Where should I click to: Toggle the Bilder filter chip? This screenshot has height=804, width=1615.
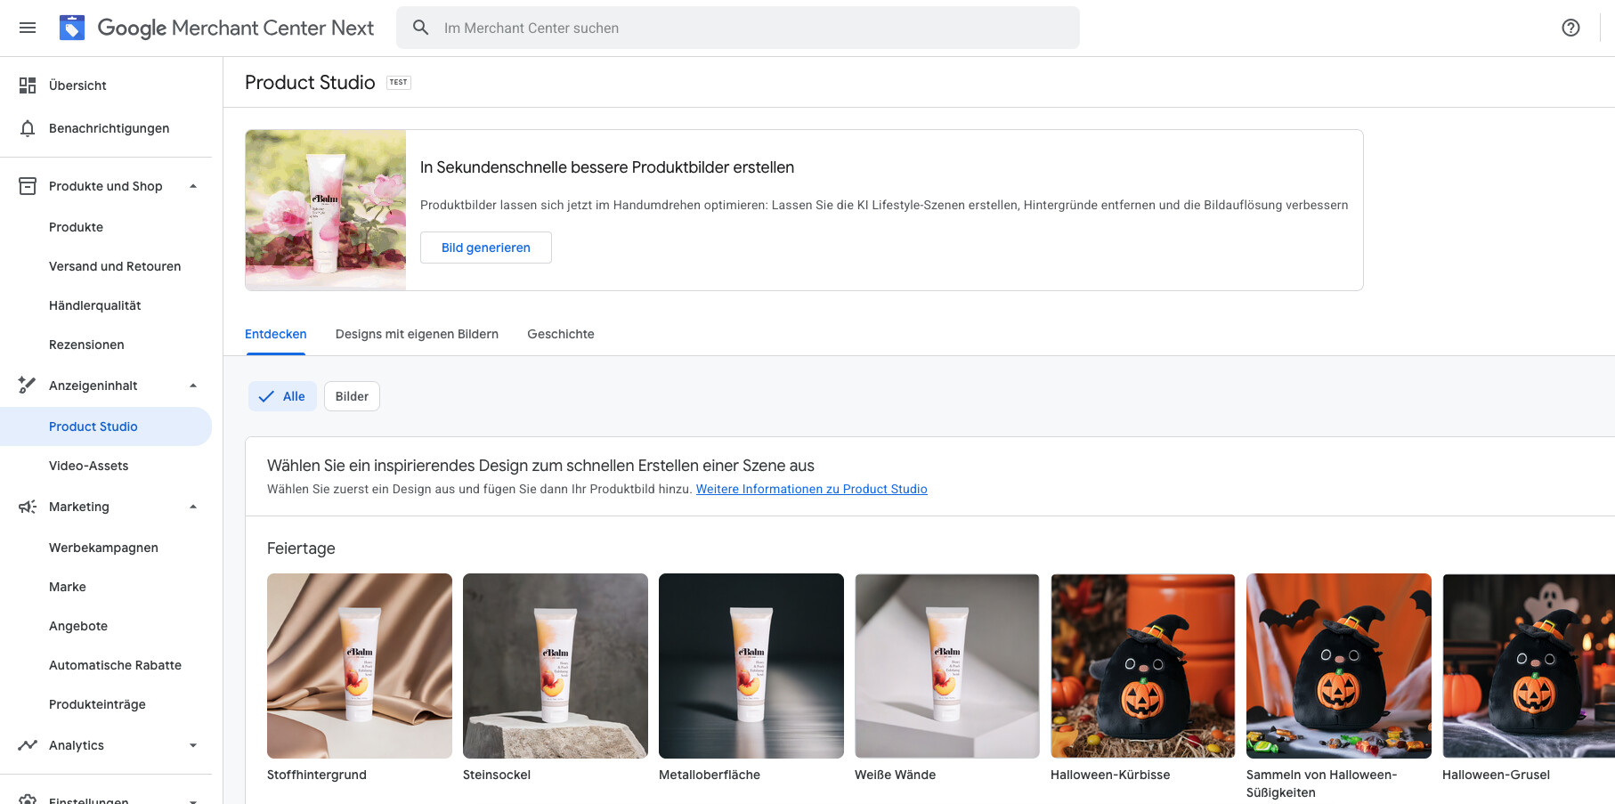click(x=352, y=396)
